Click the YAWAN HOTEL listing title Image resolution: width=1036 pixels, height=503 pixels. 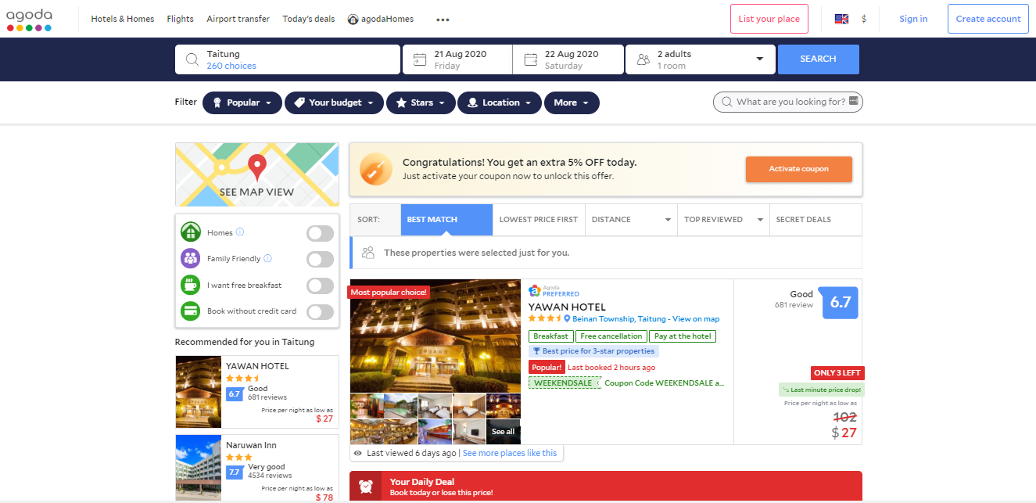(567, 307)
